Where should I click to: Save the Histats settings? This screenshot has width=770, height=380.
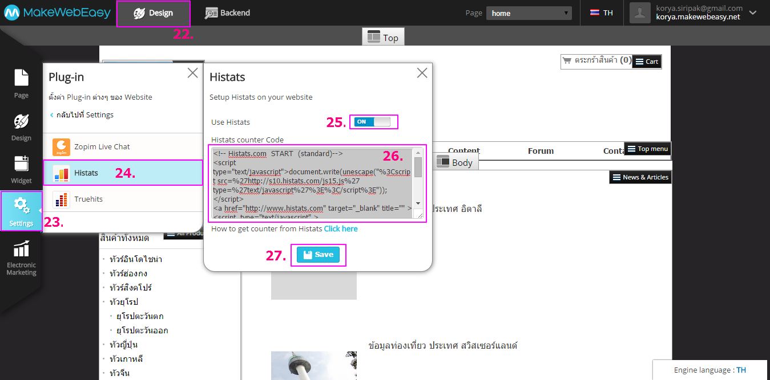[318, 255]
